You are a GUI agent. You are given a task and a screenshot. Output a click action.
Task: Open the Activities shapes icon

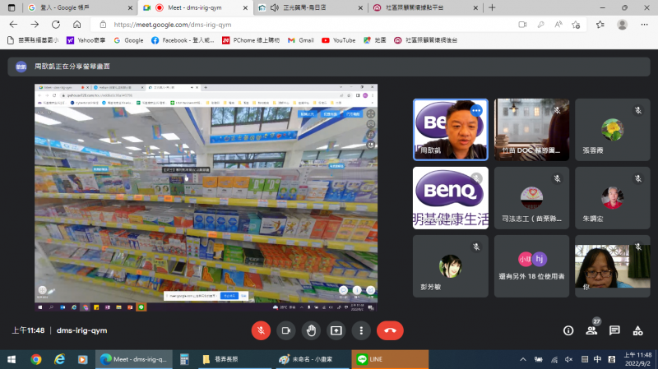(x=638, y=330)
